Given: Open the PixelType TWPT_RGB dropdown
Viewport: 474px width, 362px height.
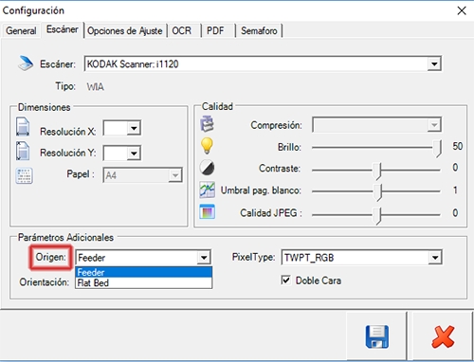Looking at the screenshot, I should (435, 258).
